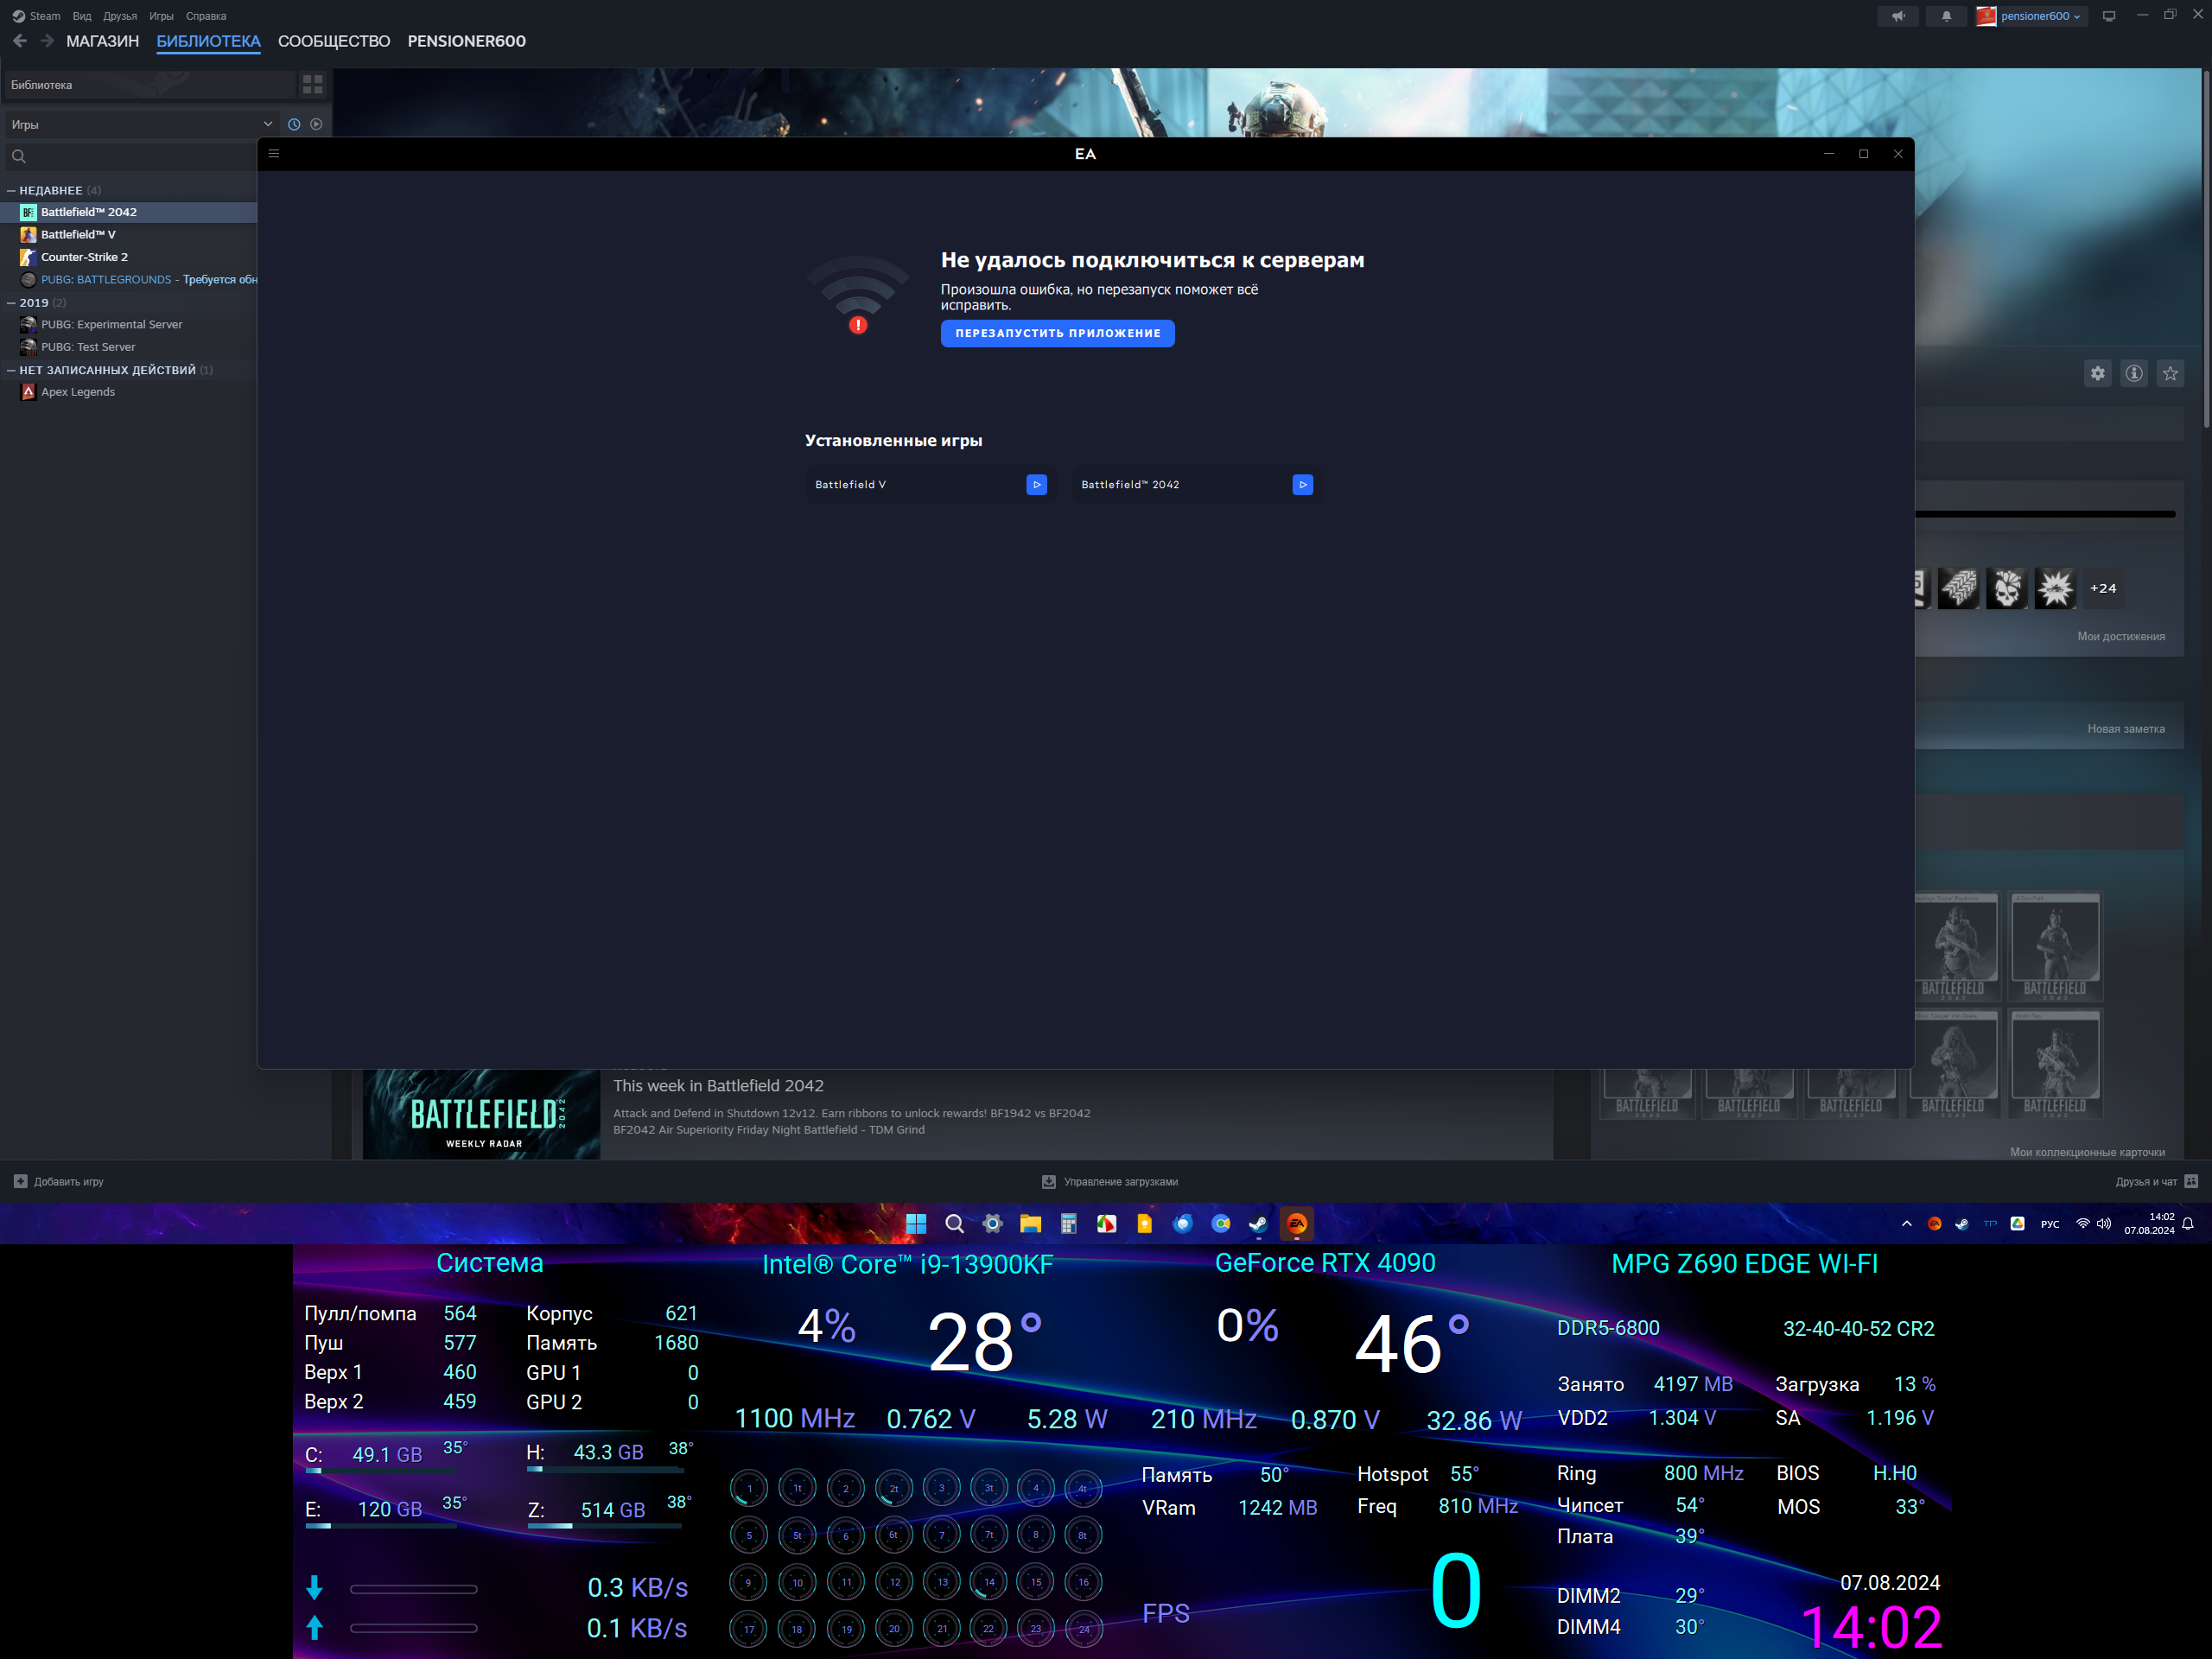Toggle ready-to-play filter icon

point(316,125)
